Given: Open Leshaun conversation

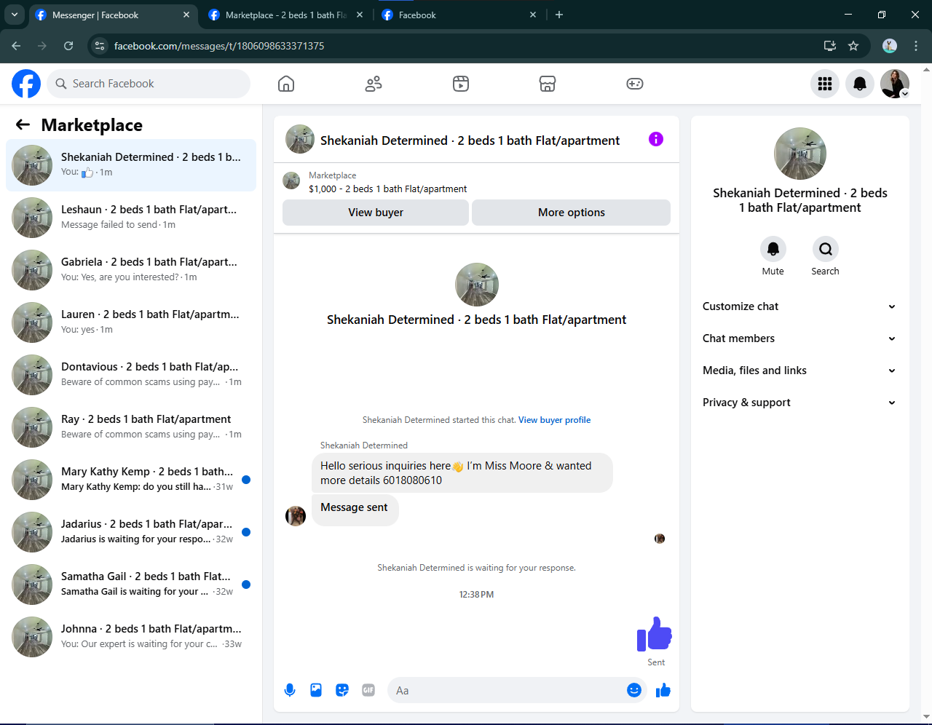Looking at the screenshot, I should 131,218.
